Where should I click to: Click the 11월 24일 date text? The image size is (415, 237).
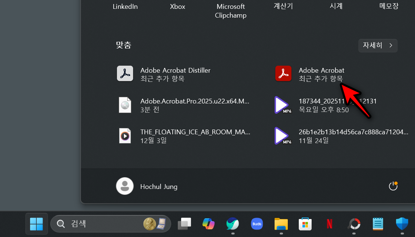coord(313,141)
